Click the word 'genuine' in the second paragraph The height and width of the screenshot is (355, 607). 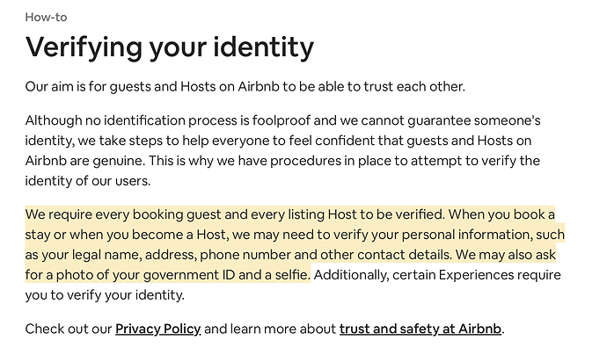click(x=118, y=162)
